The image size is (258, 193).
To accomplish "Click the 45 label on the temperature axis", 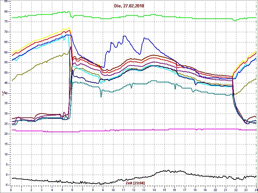I will pos(6,83).
